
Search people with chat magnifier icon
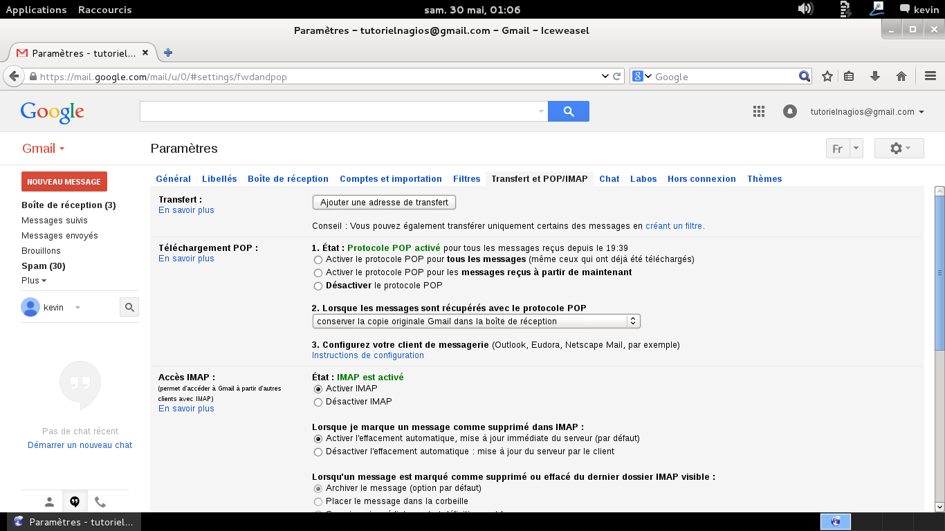[129, 307]
